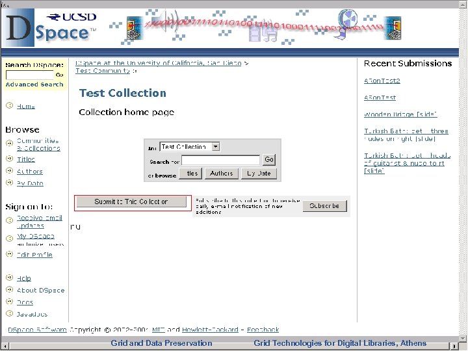Click the bullet icon beside Authors
The image size is (468, 351).
tap(10, 170)
